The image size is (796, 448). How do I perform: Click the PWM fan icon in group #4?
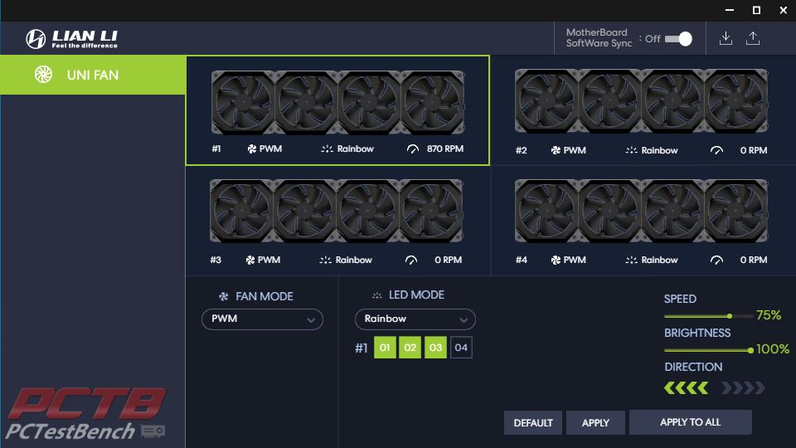(x=556, y=260)
